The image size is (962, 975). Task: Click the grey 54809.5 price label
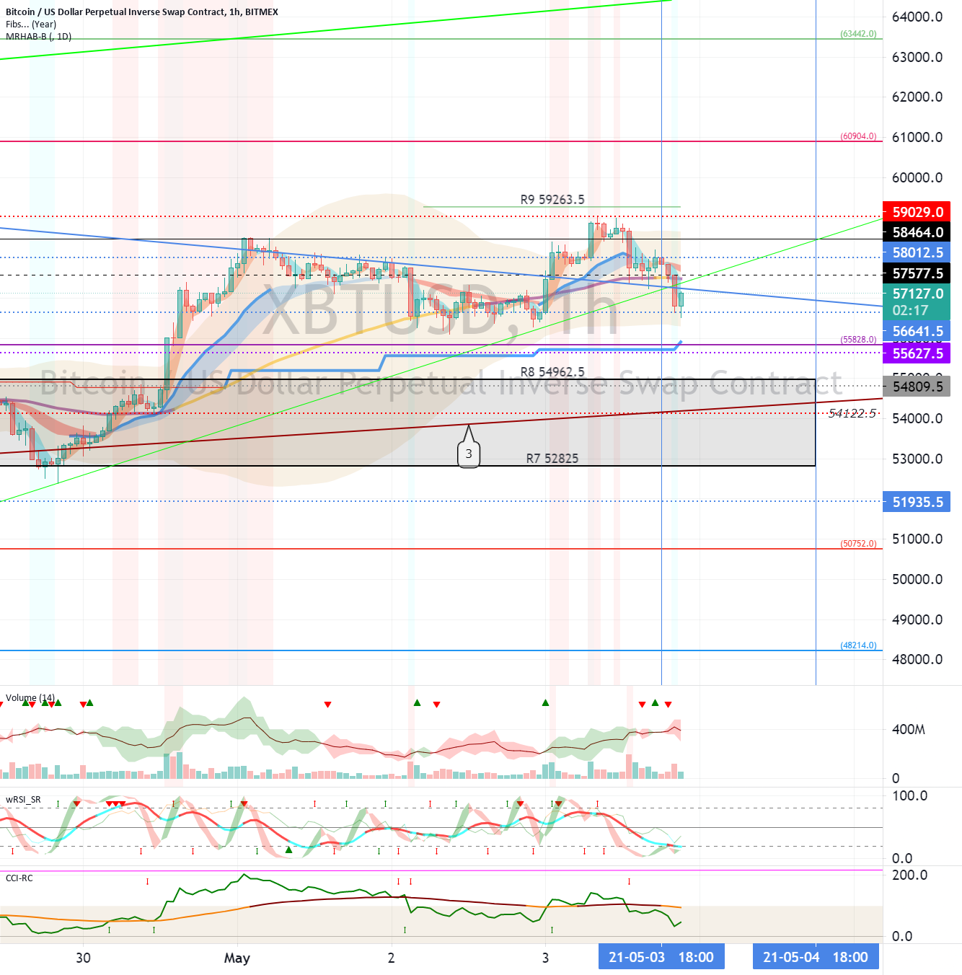pos(917,387)
